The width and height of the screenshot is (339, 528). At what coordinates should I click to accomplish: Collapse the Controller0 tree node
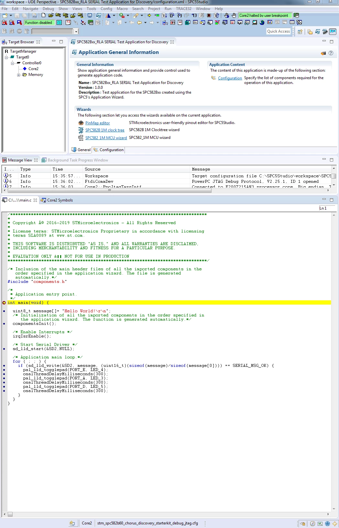[x=12, y=63]
